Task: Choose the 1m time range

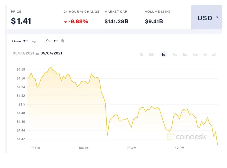Action: [x=185, y=54]
